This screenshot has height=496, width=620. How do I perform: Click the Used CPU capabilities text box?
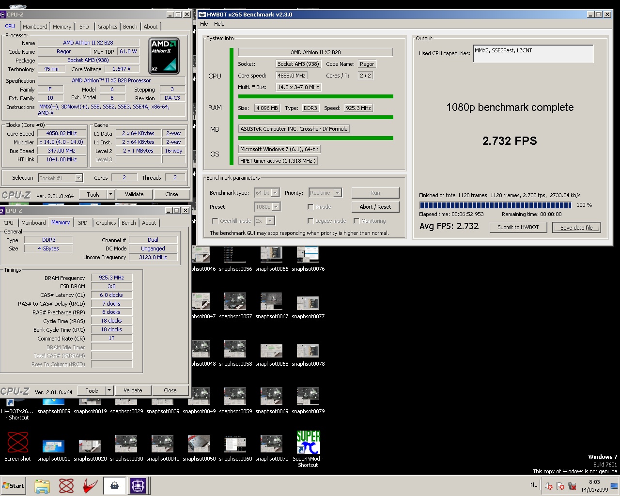(x=533, y=54)
